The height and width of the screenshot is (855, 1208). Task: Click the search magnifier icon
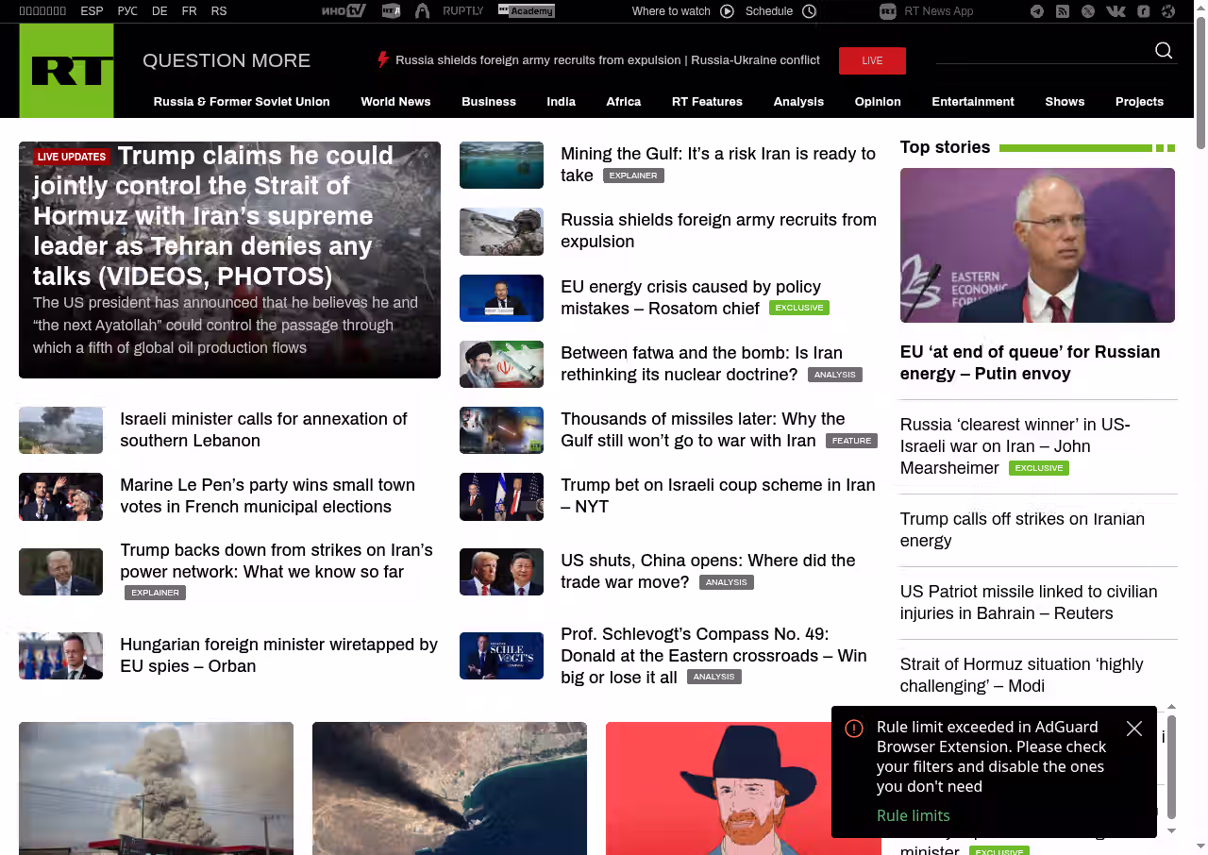1164,51
